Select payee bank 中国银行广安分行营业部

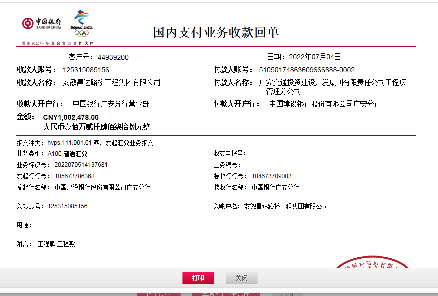(111, 104)
